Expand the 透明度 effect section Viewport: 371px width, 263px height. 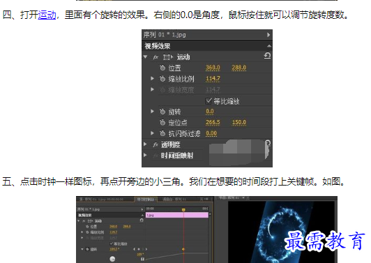coord(145,144)
